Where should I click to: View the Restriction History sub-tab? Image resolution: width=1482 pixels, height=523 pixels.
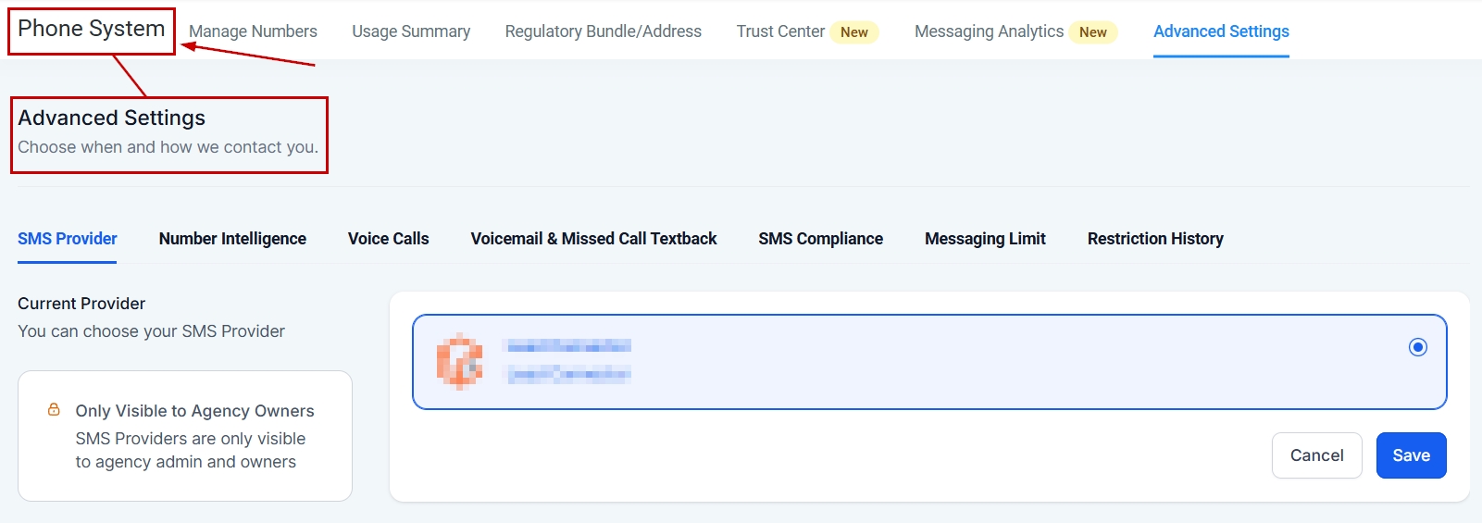point(1155,239)
